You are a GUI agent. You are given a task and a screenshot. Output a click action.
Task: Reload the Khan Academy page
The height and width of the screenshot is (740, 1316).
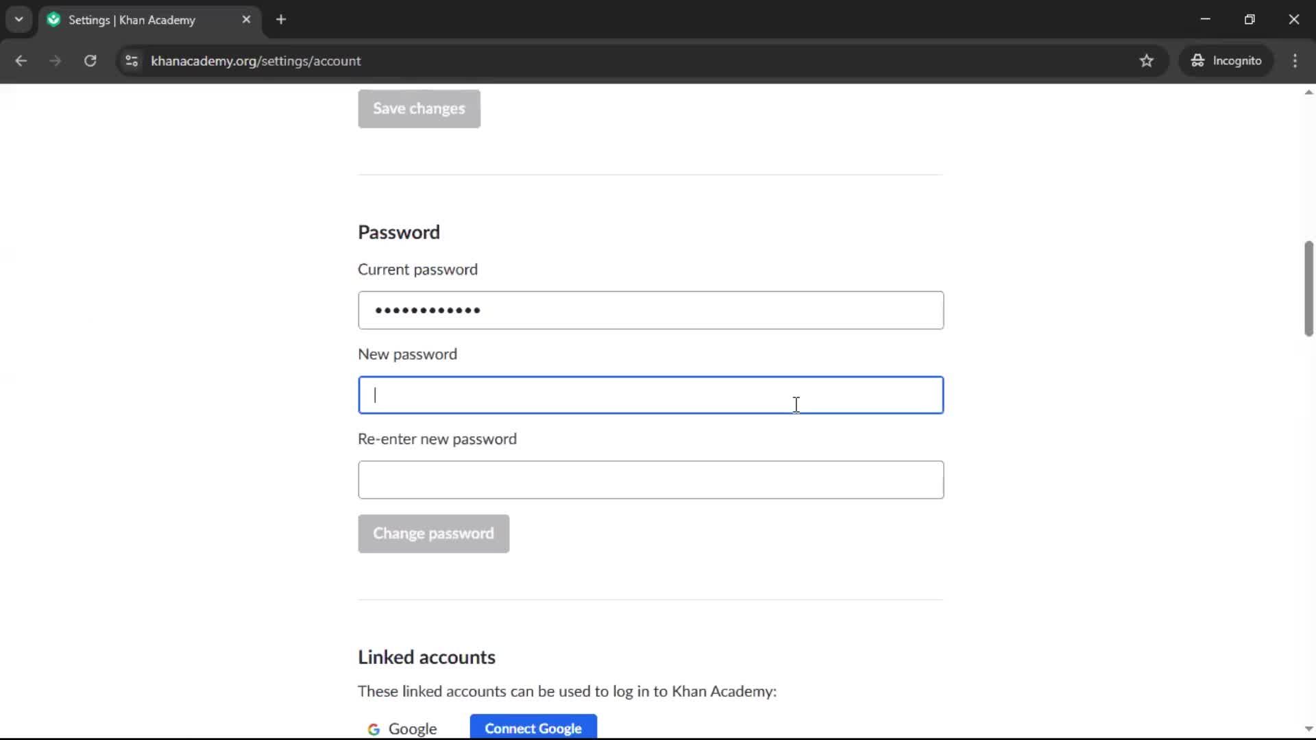(x=90, y=60)
